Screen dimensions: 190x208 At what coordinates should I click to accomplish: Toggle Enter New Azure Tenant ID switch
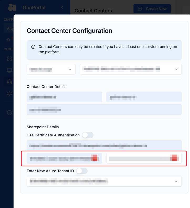click(82, 171)
